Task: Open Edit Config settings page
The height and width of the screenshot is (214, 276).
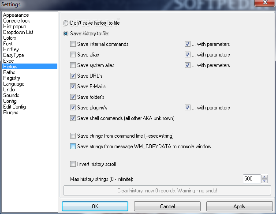Action: 30,107
